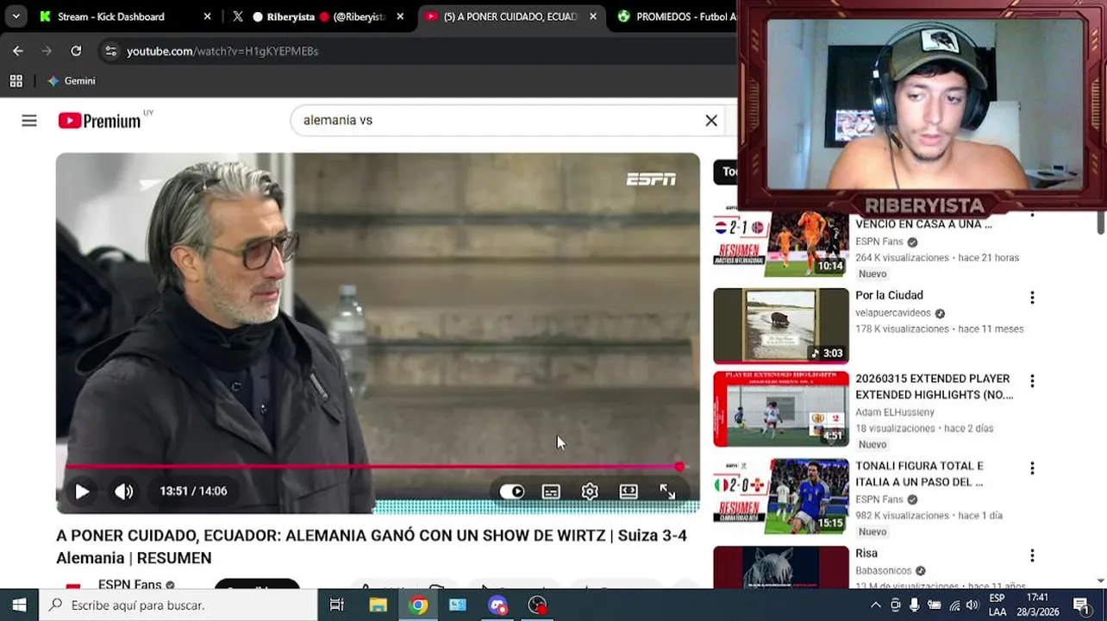Open Windows Task View

point(337,605)
